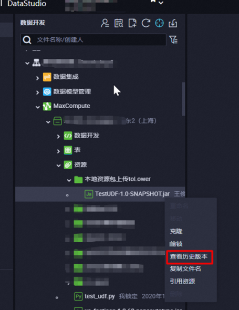Expand the 表 node
The height and width of the screenshot is (310, 239).
[x=58, y=151]
